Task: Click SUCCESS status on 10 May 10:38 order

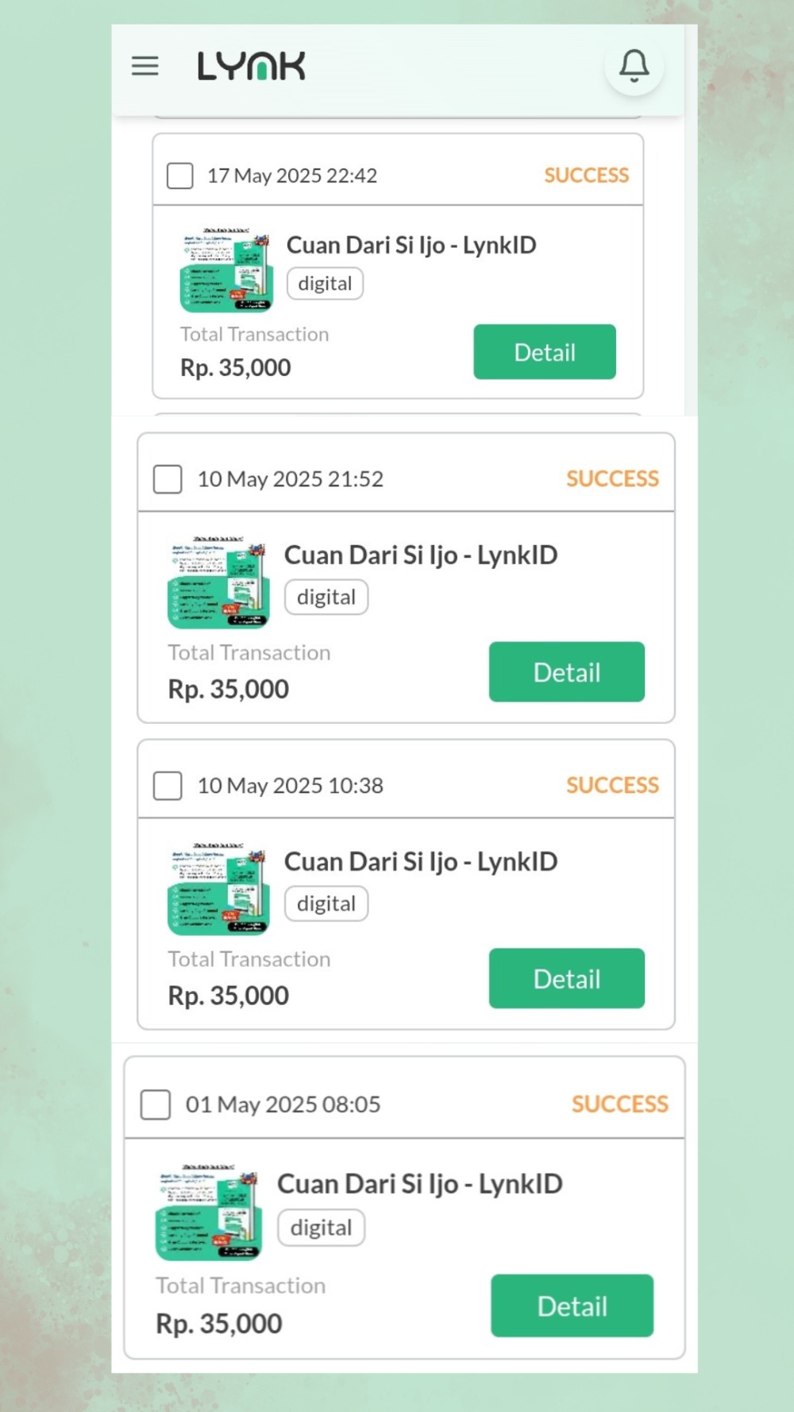Action: pyautogui.click(x=612, y=786)
